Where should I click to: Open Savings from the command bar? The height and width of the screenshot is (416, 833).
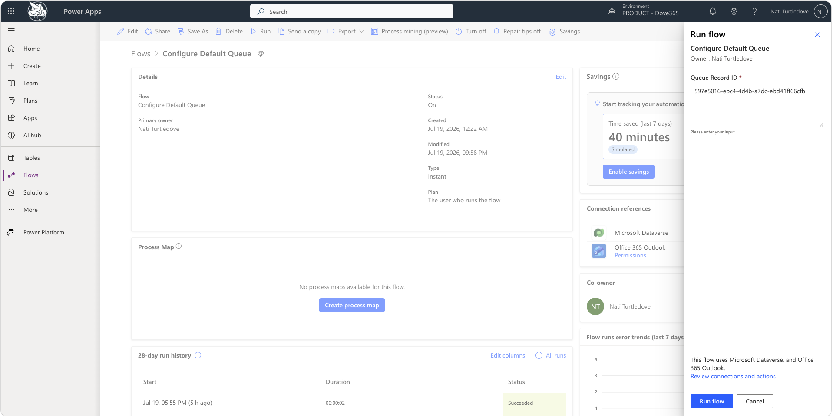pos(565,31)
